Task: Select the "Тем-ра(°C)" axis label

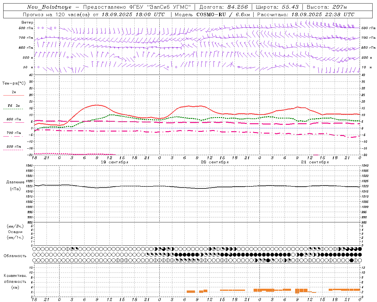Action: [14, 83]
